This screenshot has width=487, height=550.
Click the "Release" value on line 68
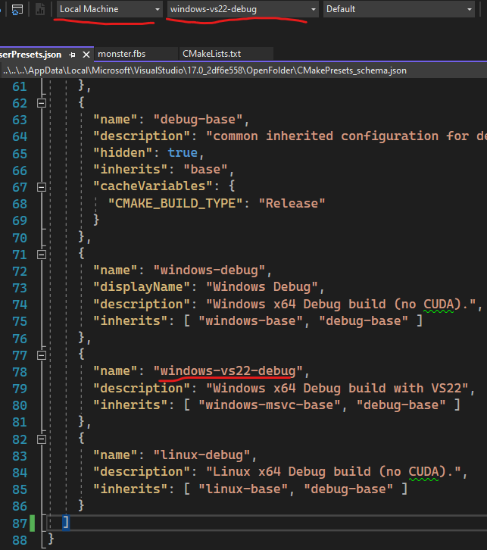click(292, 204)
